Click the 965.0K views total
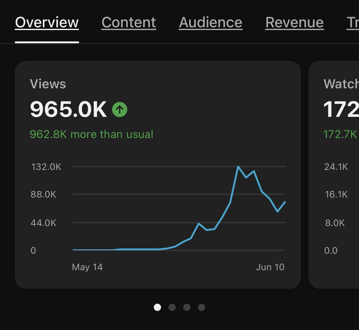Image resolution: width=359 pixels, height=330 pixels. coord(68,109)
